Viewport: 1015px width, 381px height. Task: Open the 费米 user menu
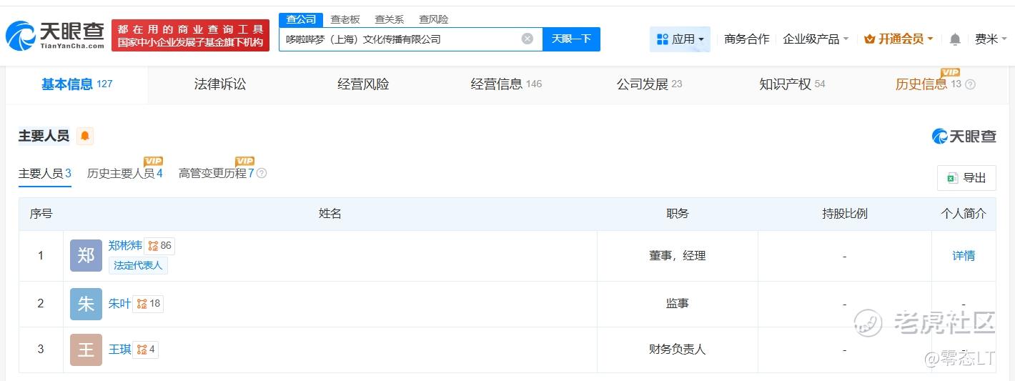991,39
